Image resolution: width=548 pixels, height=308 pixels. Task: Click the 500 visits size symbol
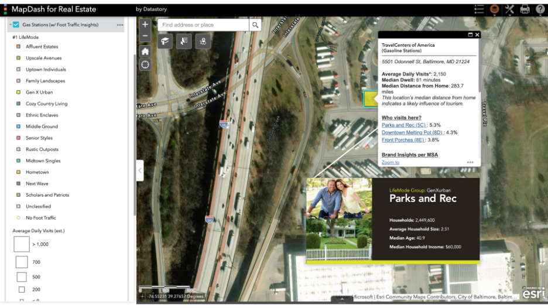coord(22,277)
